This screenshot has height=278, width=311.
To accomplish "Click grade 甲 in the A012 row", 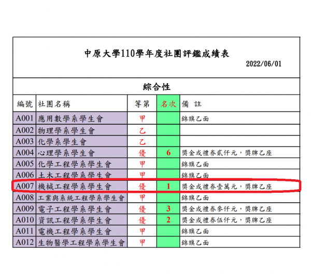I will [x=142, y=243].
